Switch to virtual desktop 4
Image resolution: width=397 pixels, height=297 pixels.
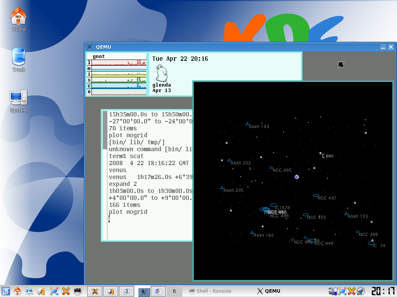coord(143,291)
